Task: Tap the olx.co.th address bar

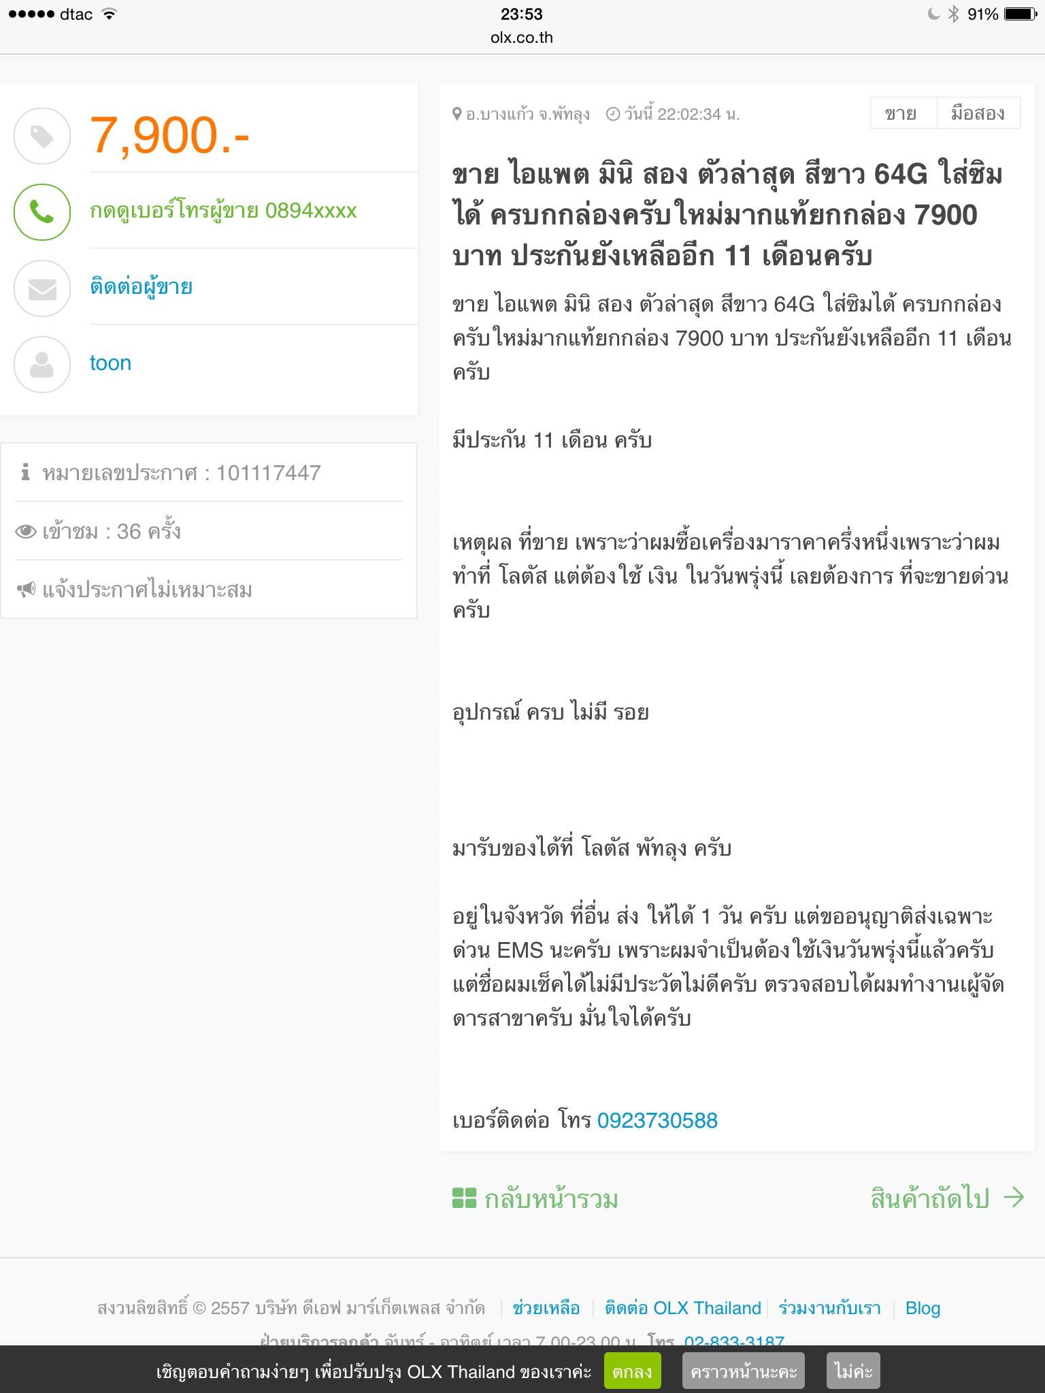Action: click(x=522, y=37)
